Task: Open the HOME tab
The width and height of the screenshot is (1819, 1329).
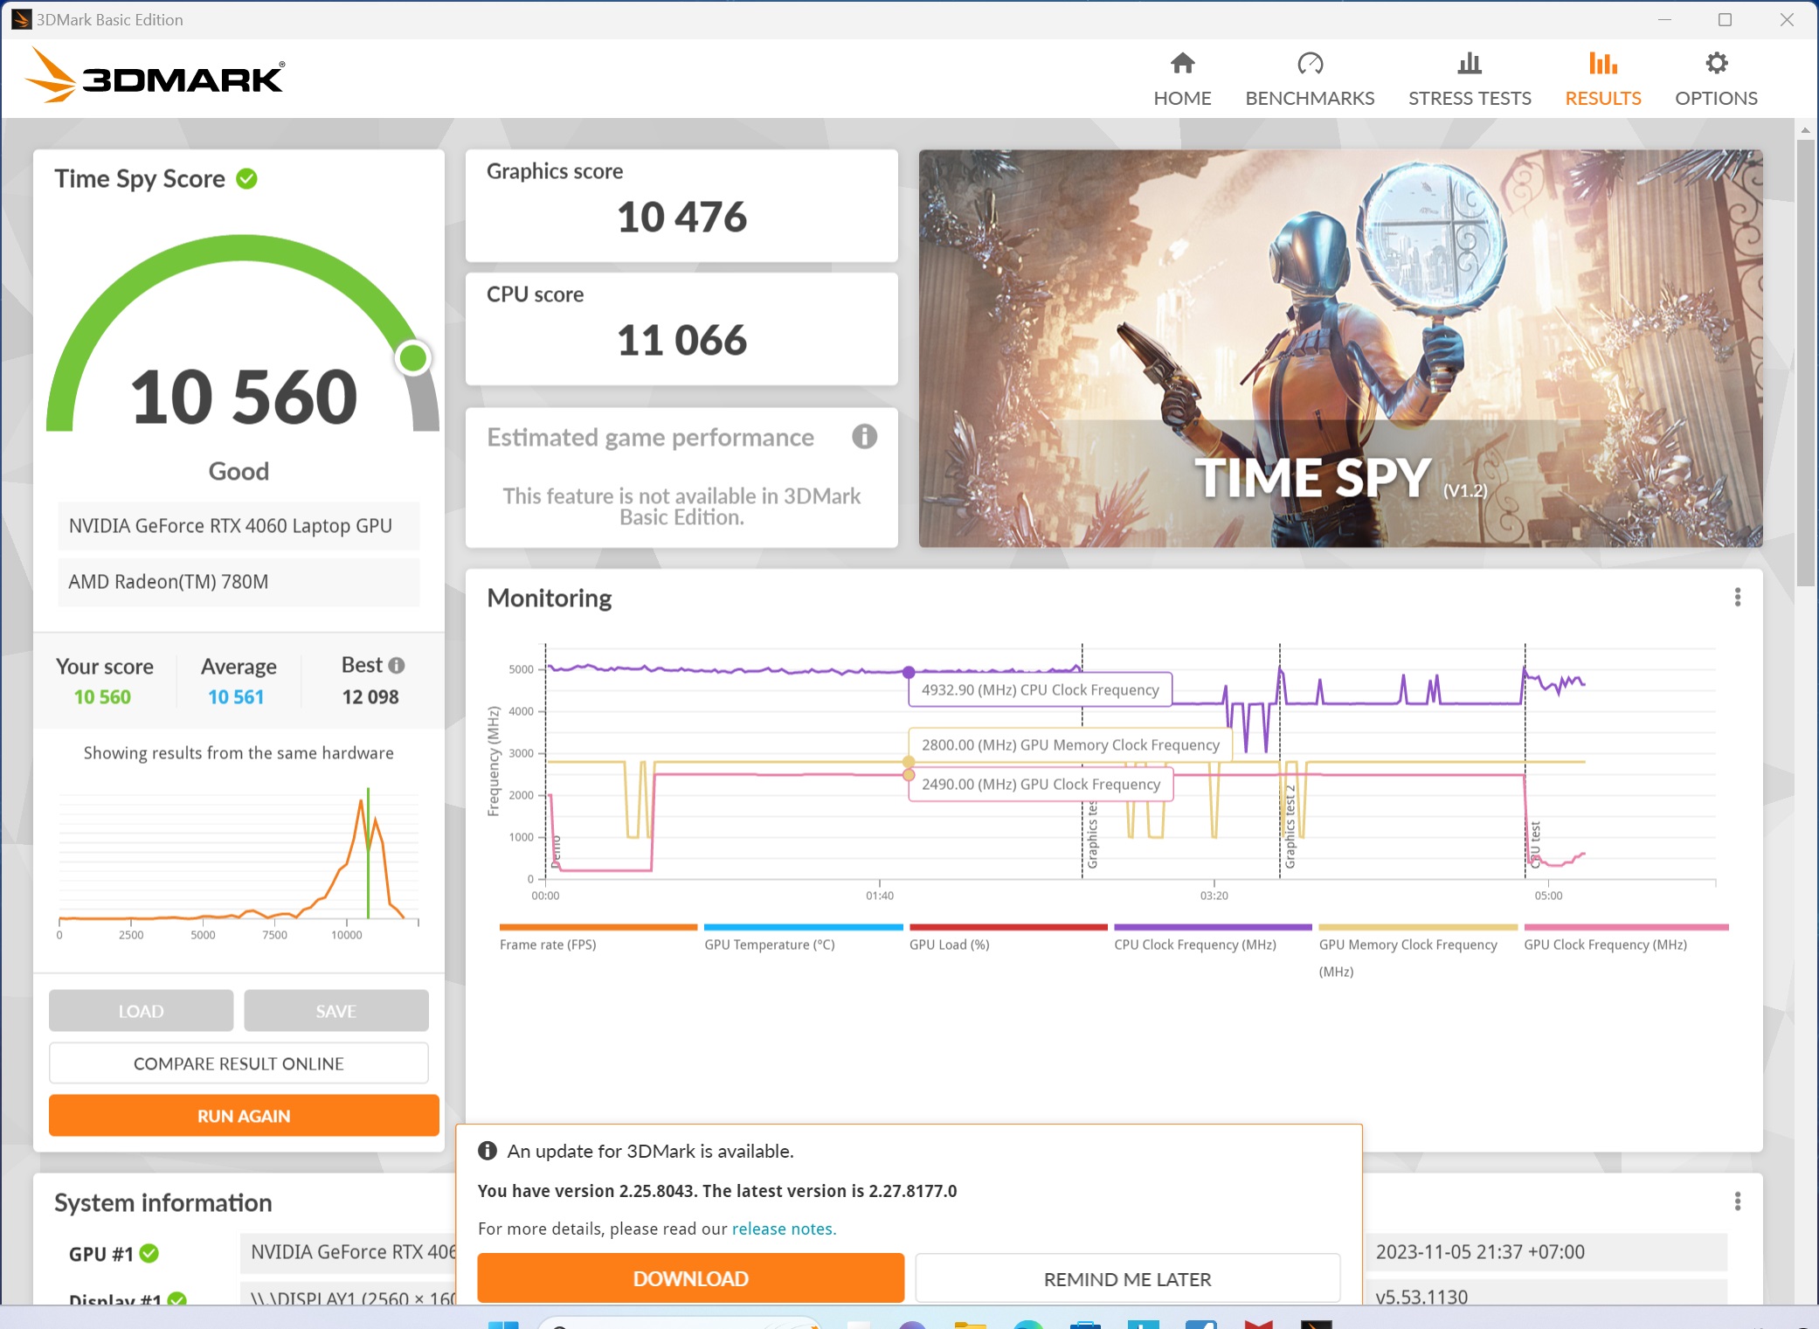Action: tap(1182, 80)
